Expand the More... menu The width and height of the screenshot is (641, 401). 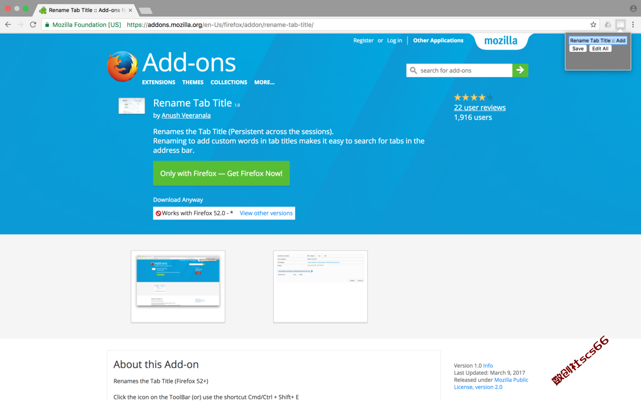tap(264, 82)
